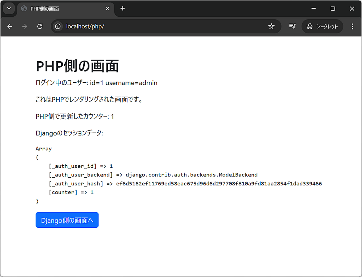Click the forward navigation arrow

pos(25,26)
